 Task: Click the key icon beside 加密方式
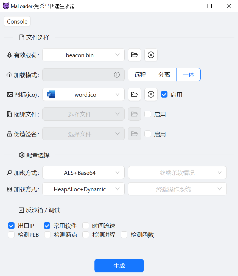(9, 173)
